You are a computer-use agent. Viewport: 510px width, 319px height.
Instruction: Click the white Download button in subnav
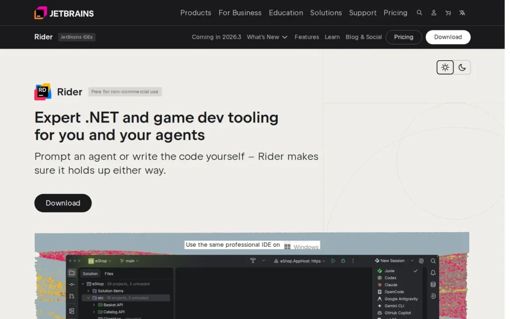pos(448,37)
